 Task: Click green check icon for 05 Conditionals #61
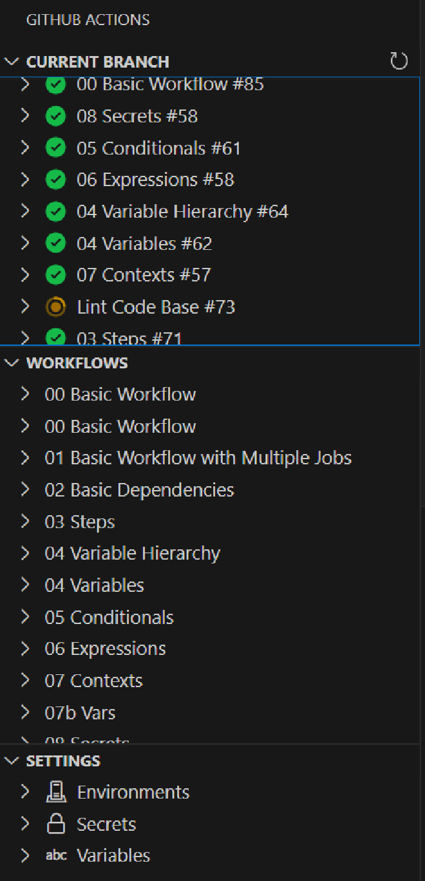pyautogui.click(x=56, y=148)
